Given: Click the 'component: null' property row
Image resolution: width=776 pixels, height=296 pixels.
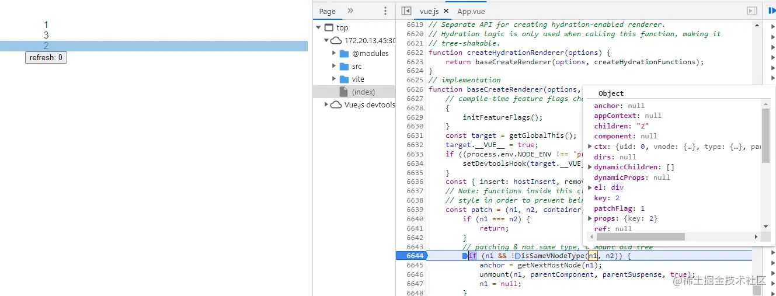Looking at the screenshot, I should (625, 136).
